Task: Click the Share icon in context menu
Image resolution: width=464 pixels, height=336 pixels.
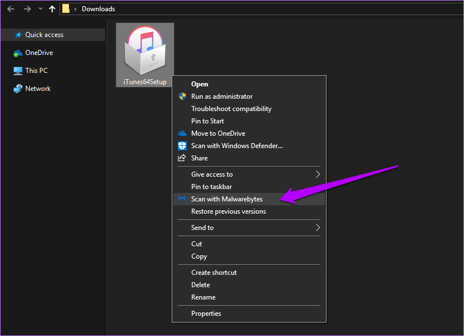Action: [x=182, y=158]
